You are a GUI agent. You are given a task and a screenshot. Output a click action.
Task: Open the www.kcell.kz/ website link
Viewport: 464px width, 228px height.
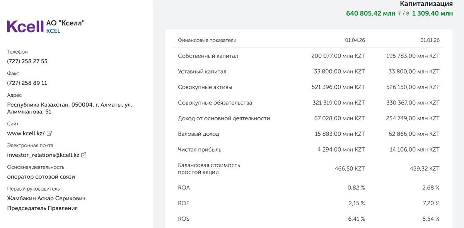point(26,133)
